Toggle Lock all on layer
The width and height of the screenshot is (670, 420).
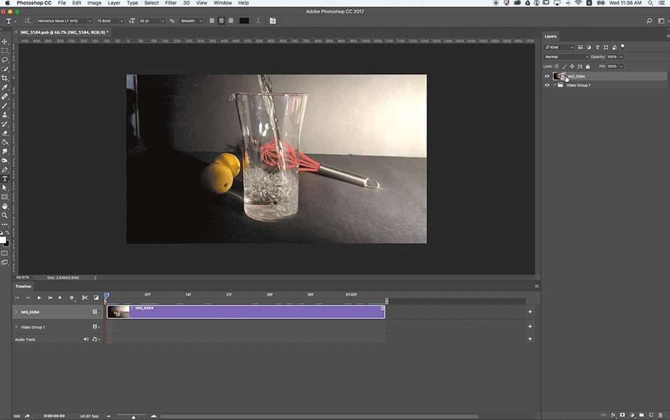(587, 67)
